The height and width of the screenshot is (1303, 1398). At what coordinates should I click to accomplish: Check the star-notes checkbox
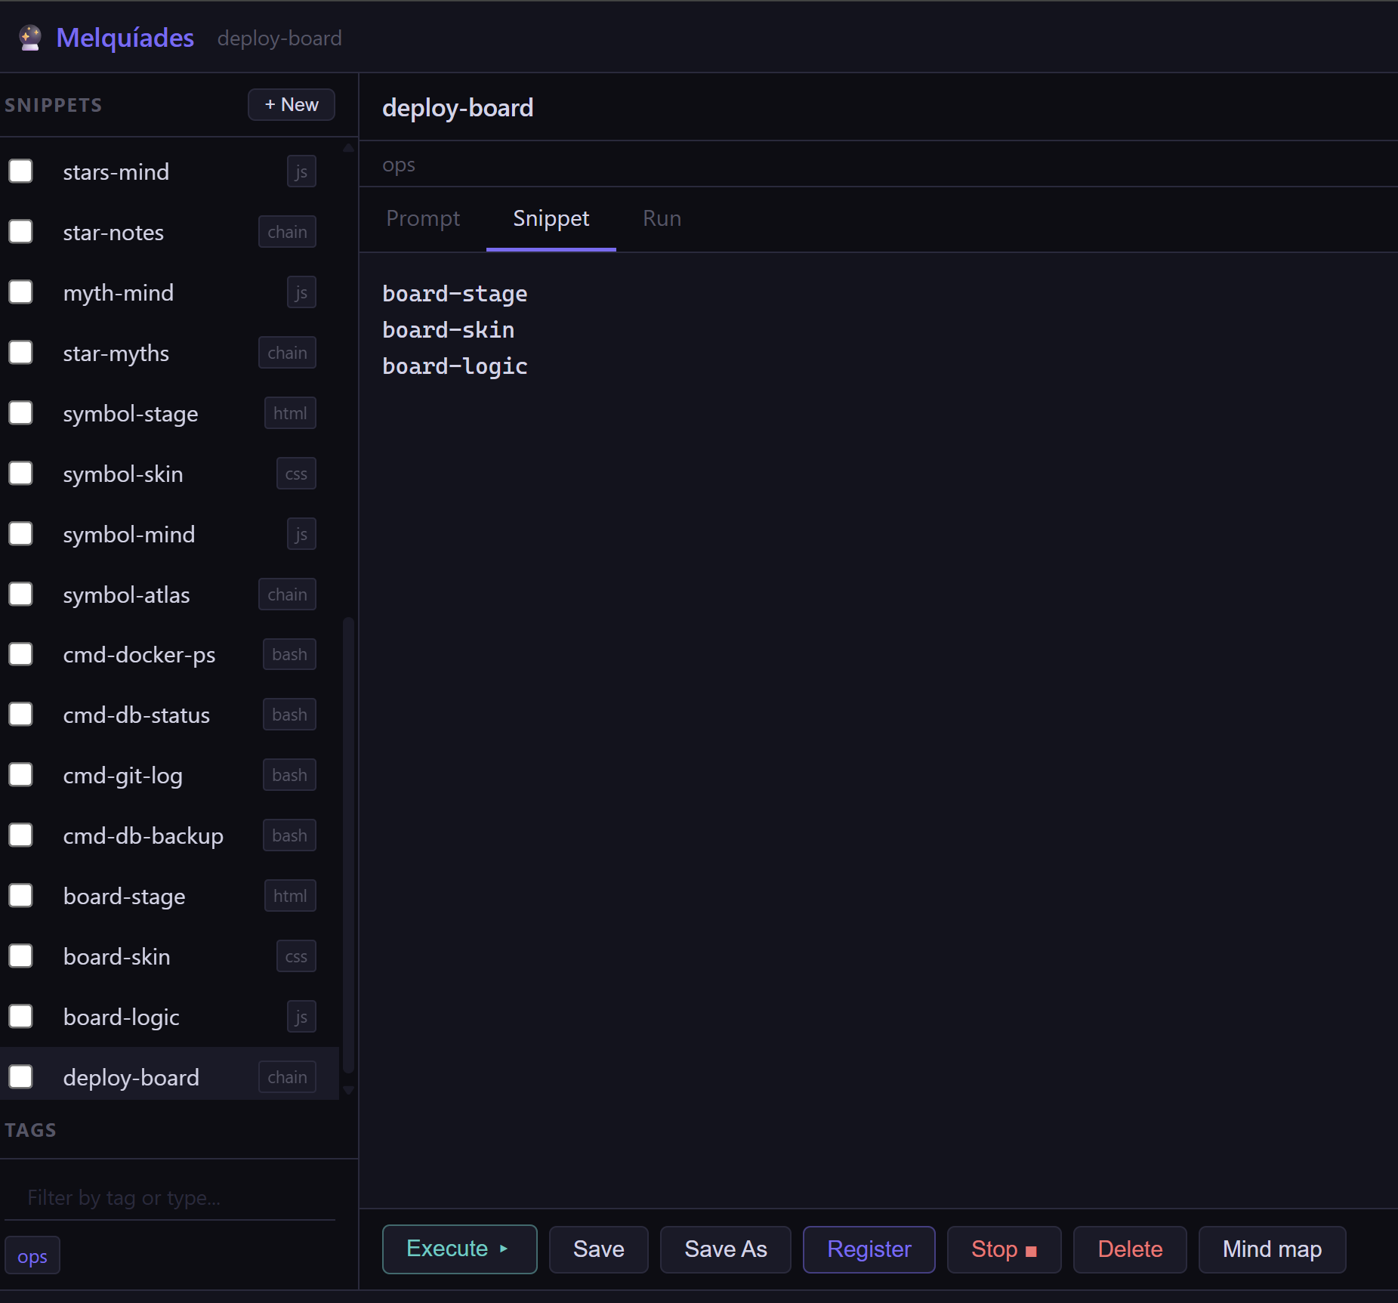coord(20,232)
